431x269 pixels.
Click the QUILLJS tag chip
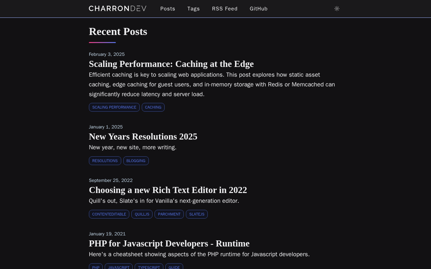pyautogui.click(x=142, y=214)
